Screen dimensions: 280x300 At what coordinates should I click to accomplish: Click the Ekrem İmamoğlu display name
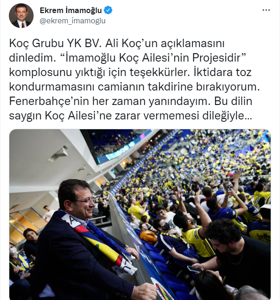pyautogui.click(x=70, y=10)
